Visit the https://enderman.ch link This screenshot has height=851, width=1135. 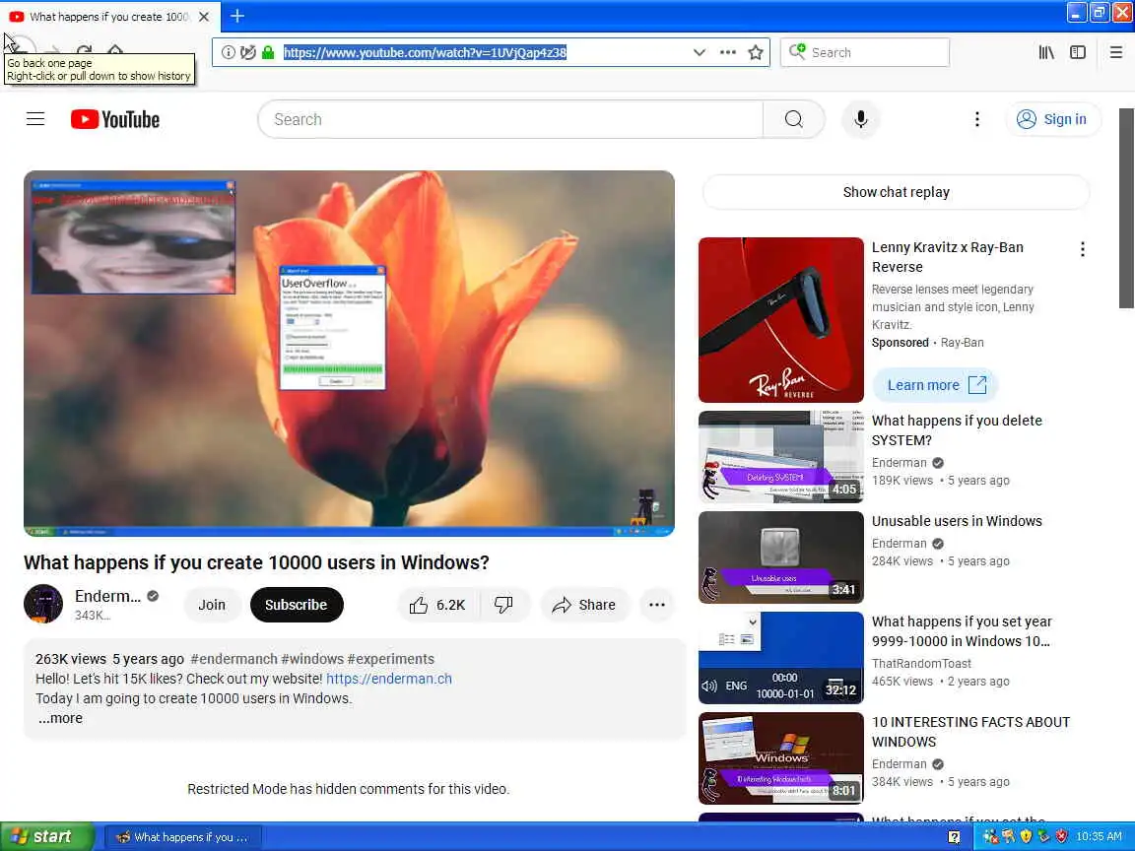coord(389,679)
